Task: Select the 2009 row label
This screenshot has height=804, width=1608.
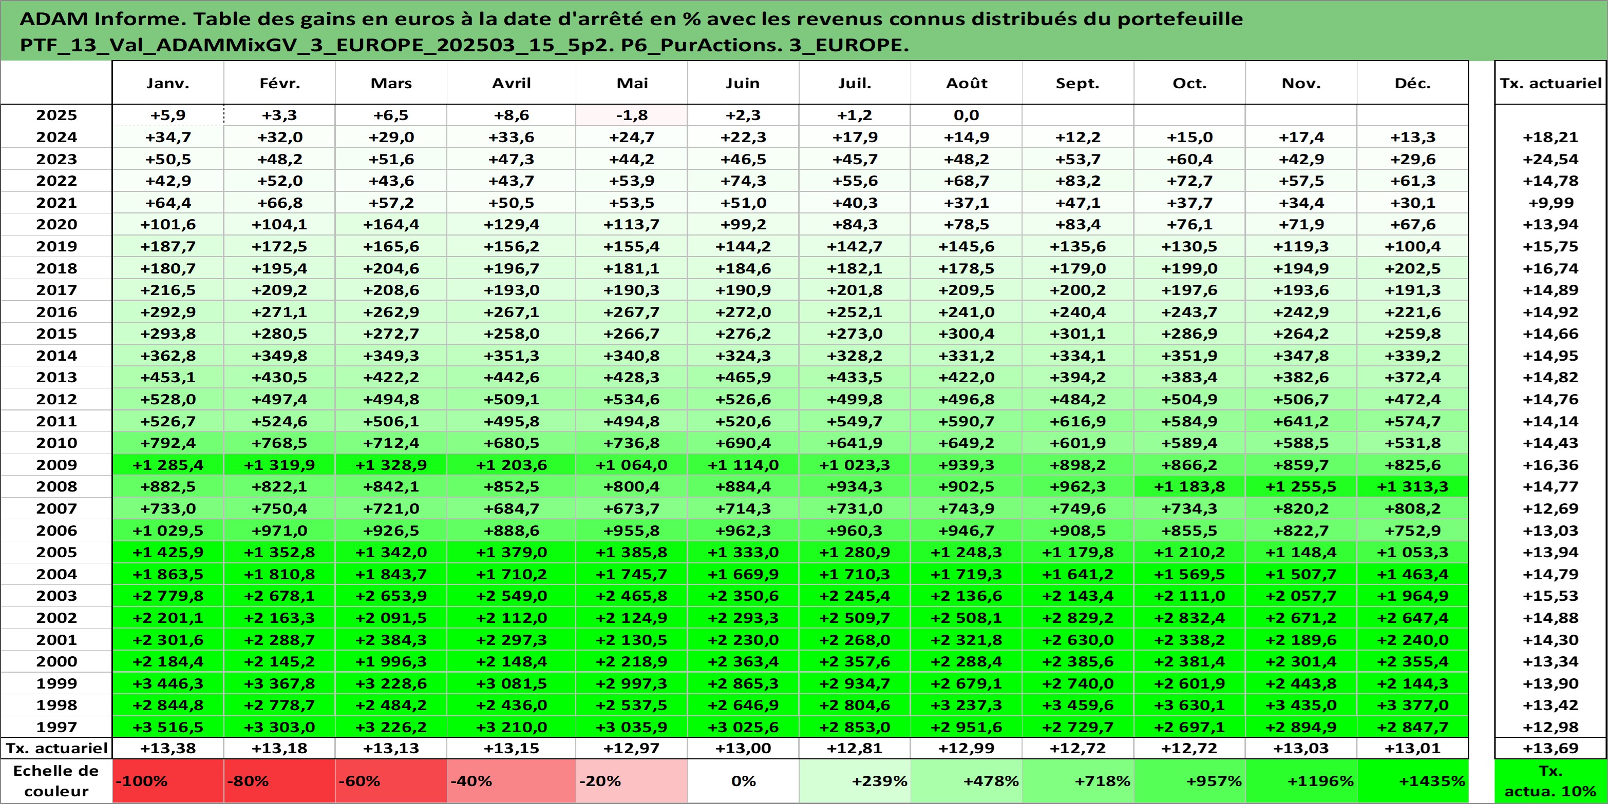Action: click(x=56, y=465)
